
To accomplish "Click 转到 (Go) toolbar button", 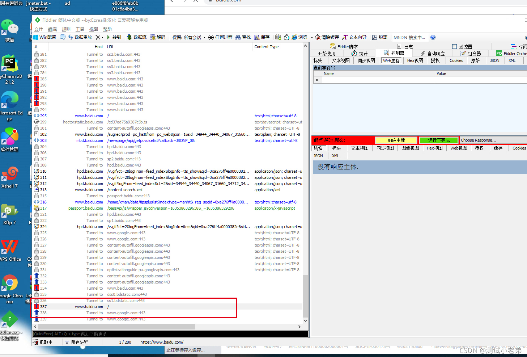I will pyautogui.click(x=114, y=37).
